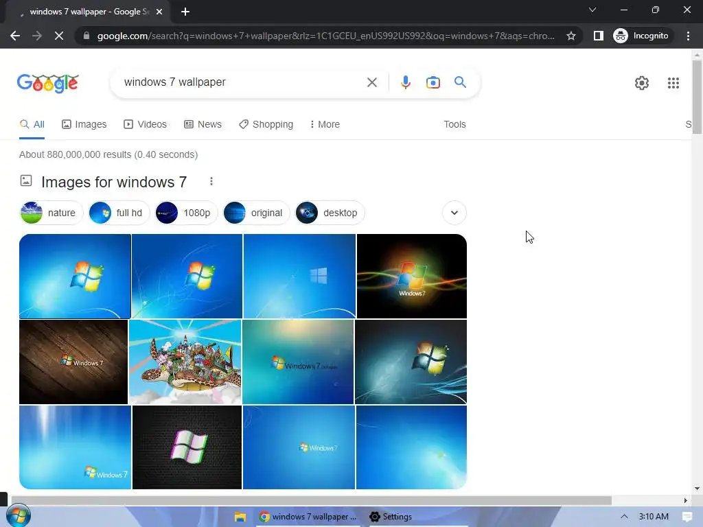This screenshot has height=527, width=703.
Task: Switch to the News tab
Action: tap(203, 125)
